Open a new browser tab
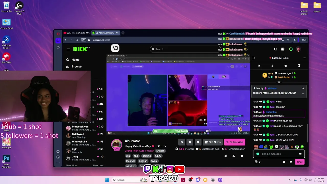 click(x=123, y=33)
